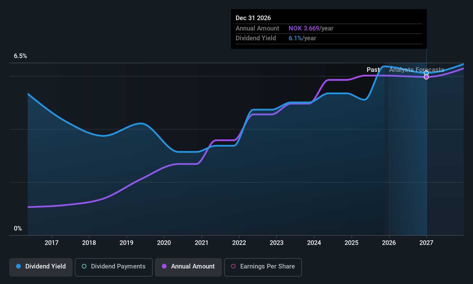Toggle the Dividend Payments series visibility

[113, 267]
